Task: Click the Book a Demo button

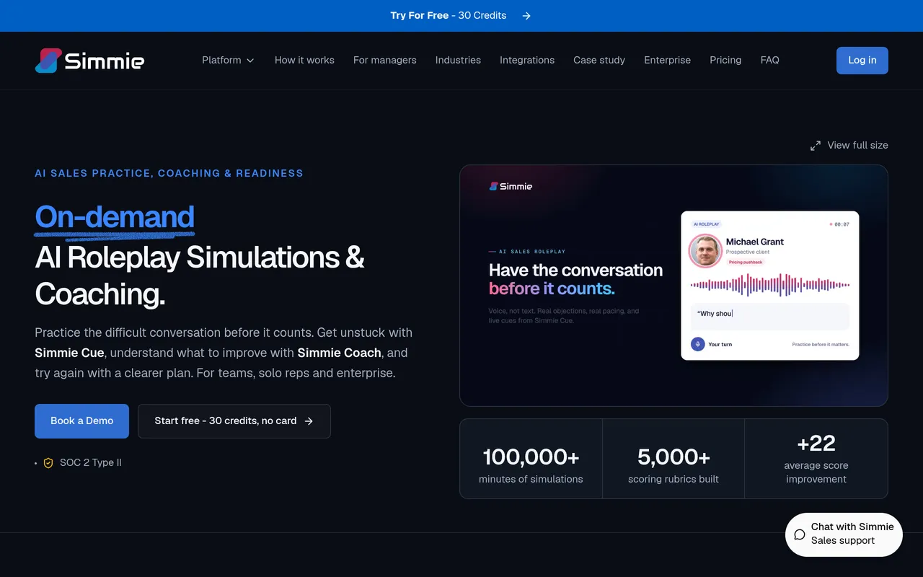Action: click(81, 421)
